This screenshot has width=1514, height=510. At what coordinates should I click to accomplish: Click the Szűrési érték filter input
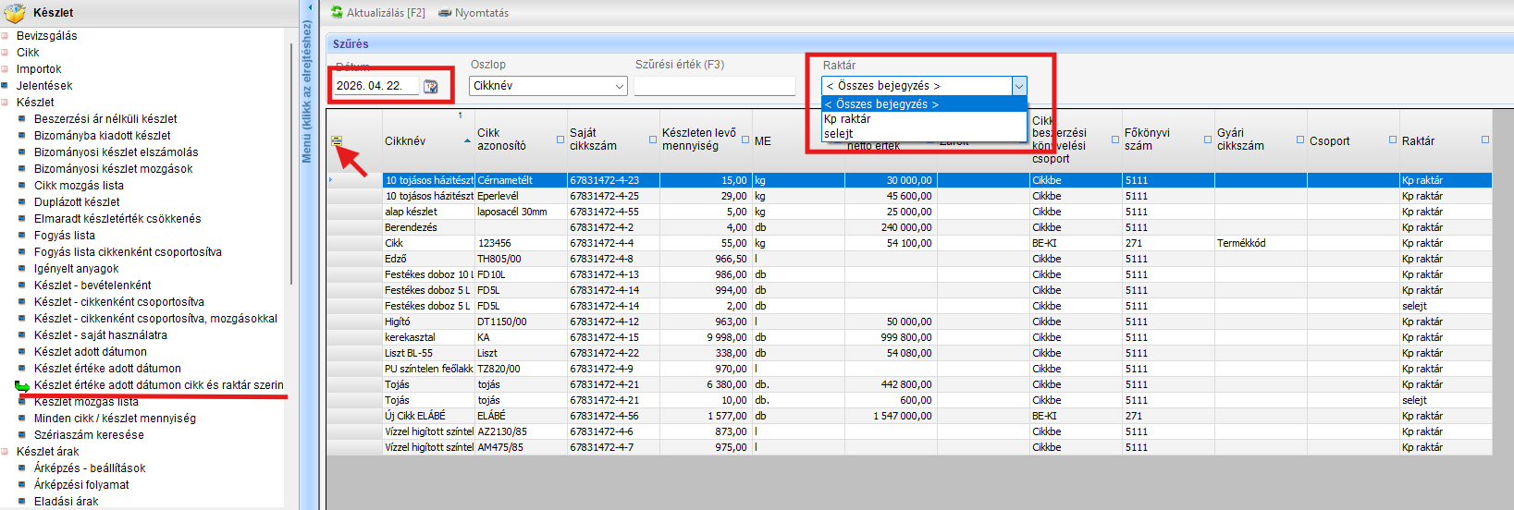(714, 86)
